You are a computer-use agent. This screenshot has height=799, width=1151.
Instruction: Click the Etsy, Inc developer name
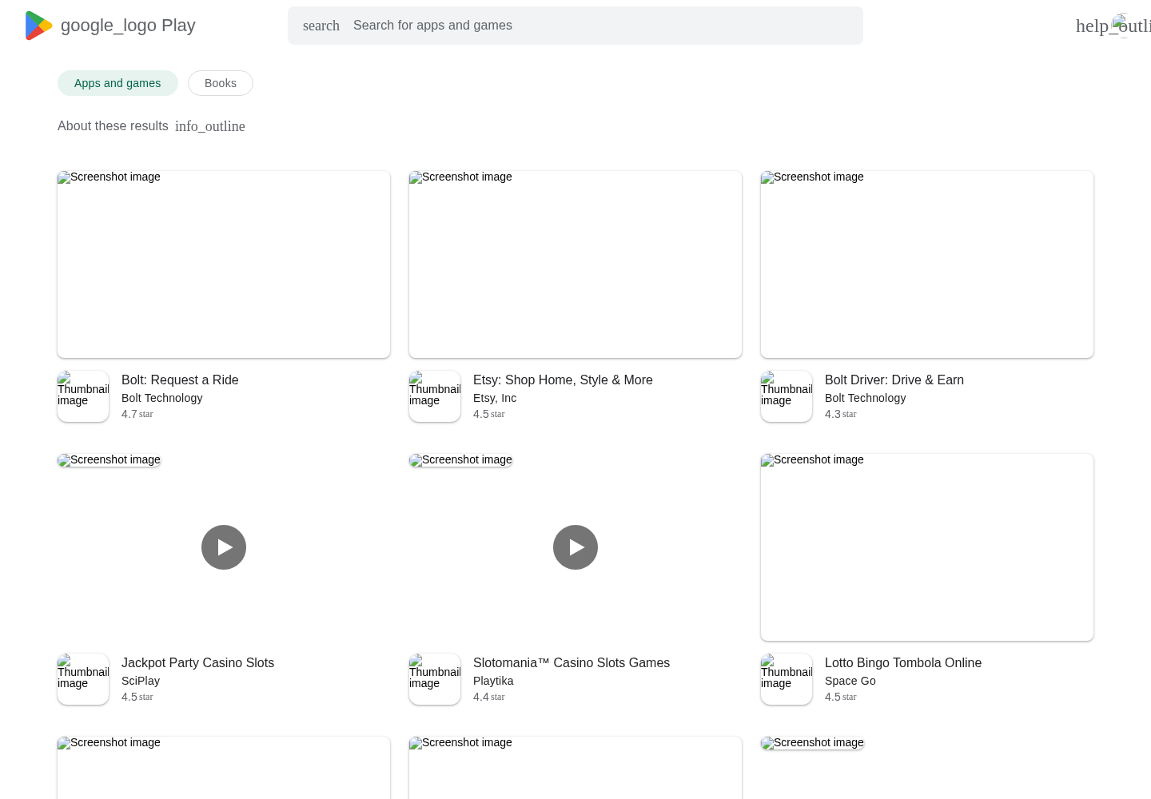(x=495, y=398)
